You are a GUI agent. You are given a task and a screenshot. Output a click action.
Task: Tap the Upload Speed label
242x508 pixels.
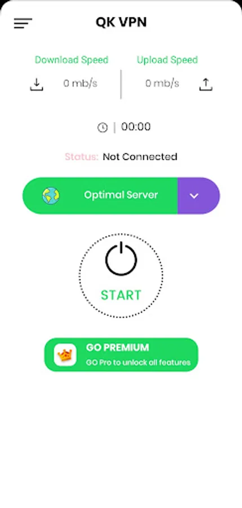pyautogui.click(x=167, y=60)
